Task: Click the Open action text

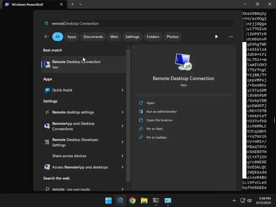Action: [150, 103]
